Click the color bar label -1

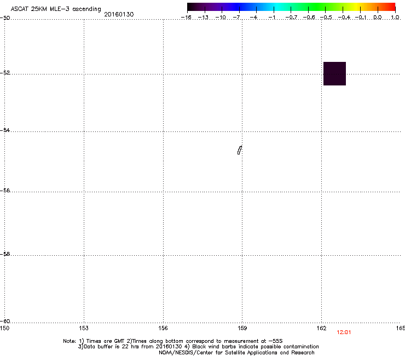(271, 18)
